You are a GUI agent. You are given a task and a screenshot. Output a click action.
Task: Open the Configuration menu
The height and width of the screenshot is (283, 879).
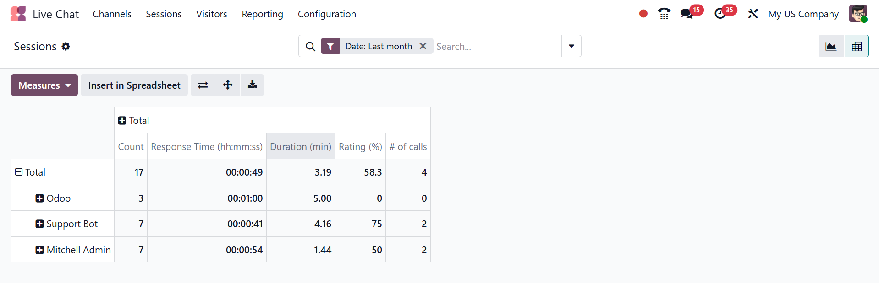(327, 14)
